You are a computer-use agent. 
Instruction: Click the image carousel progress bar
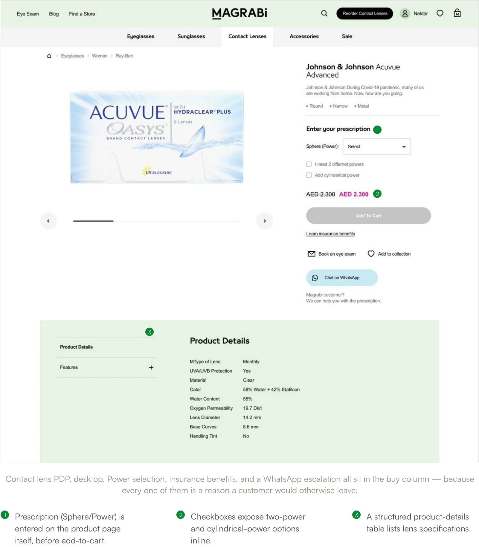coord(156,221)
